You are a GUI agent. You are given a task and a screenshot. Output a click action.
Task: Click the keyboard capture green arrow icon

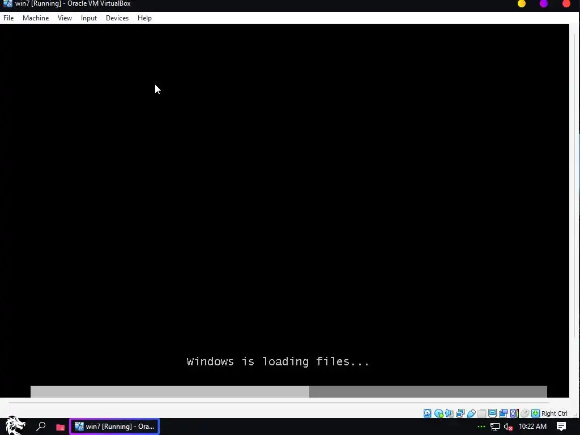(535, 413)
